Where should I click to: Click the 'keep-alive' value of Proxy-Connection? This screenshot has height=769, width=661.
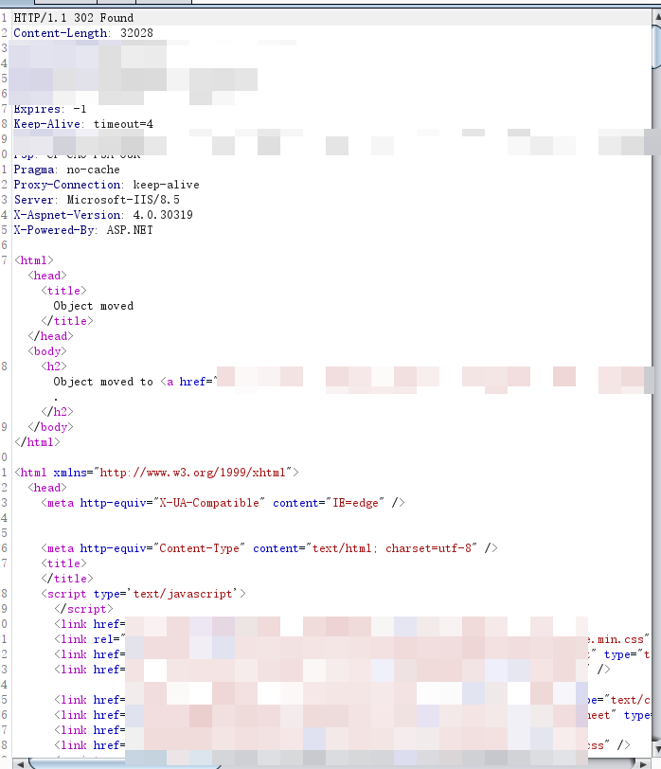coord(167,185)
